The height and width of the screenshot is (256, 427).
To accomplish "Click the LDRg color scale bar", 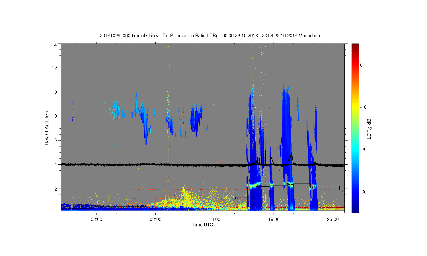I will pyautogui.click(x=355, y=128).
